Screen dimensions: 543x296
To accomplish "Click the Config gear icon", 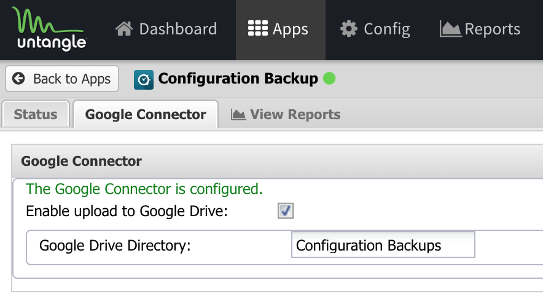I will pos(348,29).
